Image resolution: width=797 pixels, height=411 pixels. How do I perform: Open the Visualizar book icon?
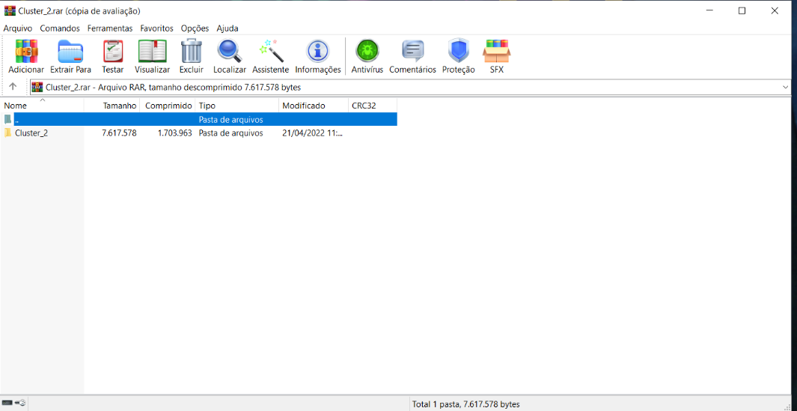point(153,51)
